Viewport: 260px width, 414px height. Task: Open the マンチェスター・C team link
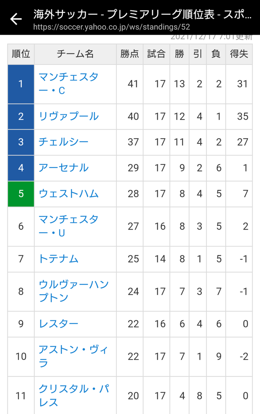(68, 84)
